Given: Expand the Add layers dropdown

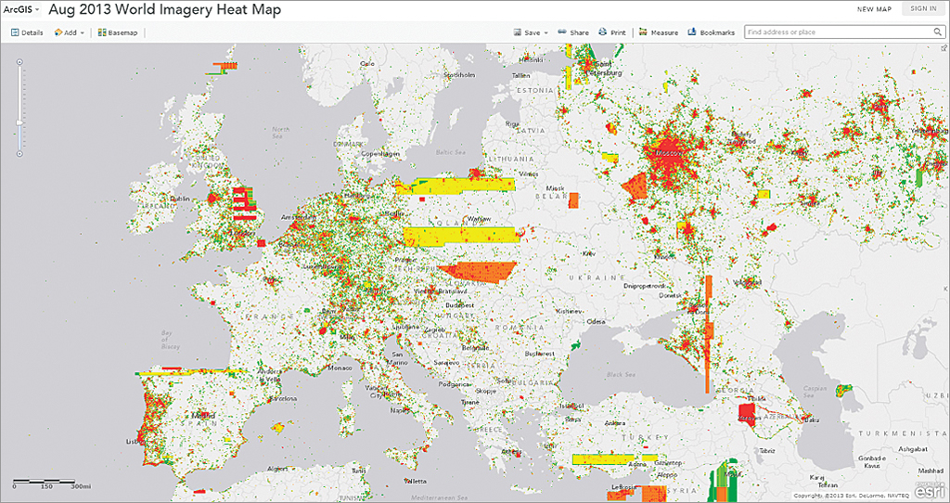Looking at the screenshot, I should click(69, 32).
